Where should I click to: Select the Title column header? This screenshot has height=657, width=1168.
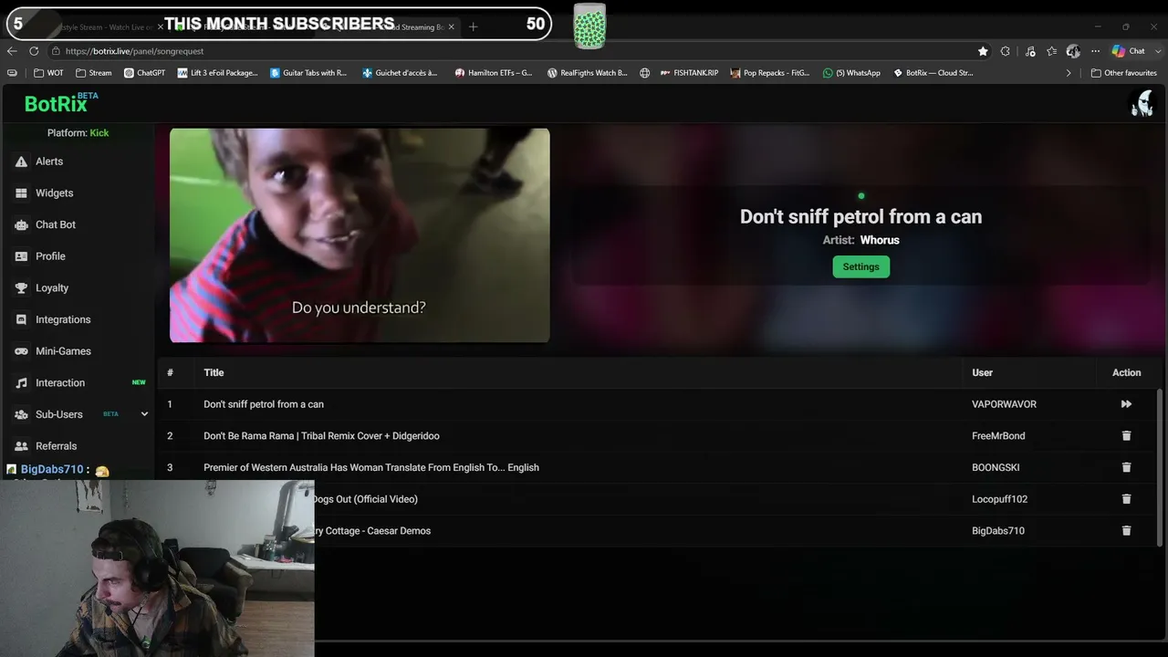click(x=214, y=372)
